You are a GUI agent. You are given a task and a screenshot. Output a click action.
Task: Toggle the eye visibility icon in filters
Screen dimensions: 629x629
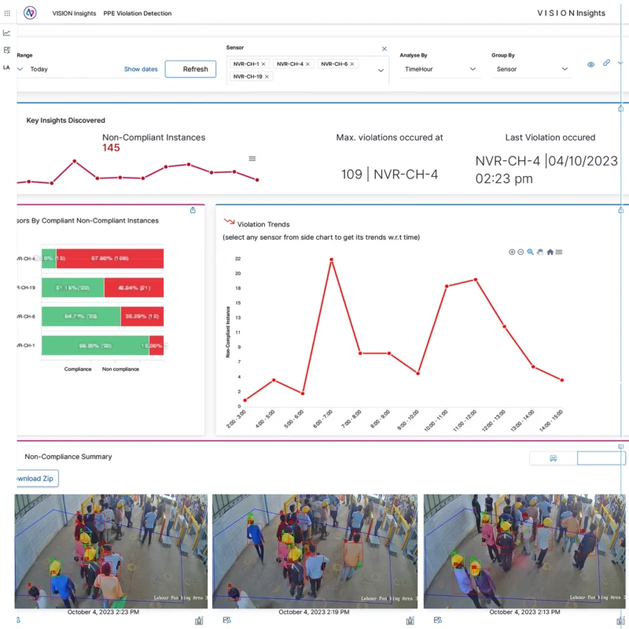tap(590, 64)
